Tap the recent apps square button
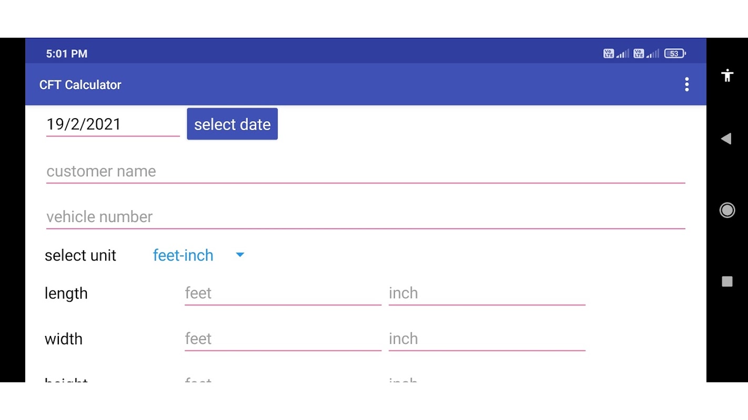748x420 pixels. 727,282
